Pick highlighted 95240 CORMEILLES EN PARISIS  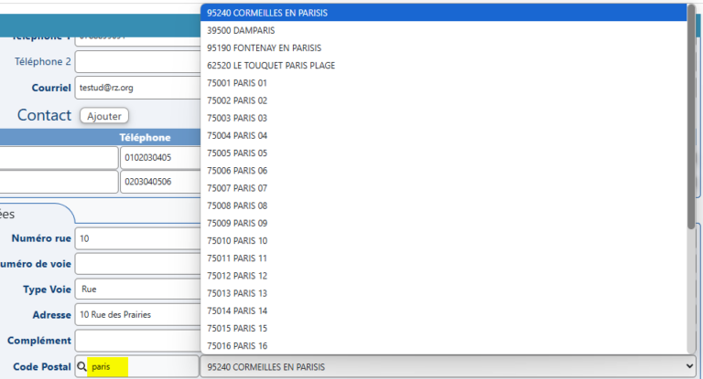tap(267, 13)
